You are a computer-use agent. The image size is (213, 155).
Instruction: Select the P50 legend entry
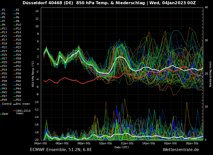(x=19, y=100)
